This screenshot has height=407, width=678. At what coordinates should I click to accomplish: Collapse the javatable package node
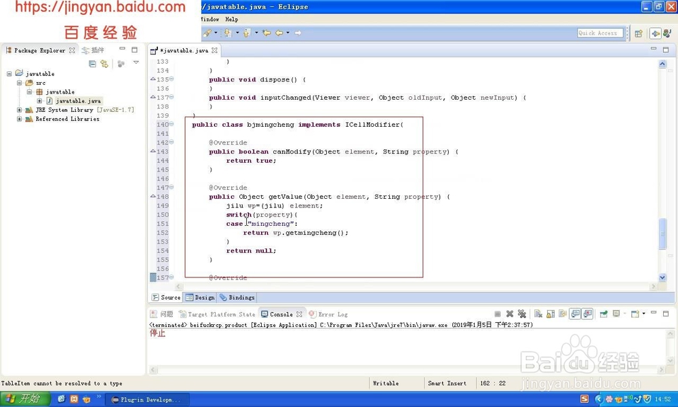[x=29, y=92]
